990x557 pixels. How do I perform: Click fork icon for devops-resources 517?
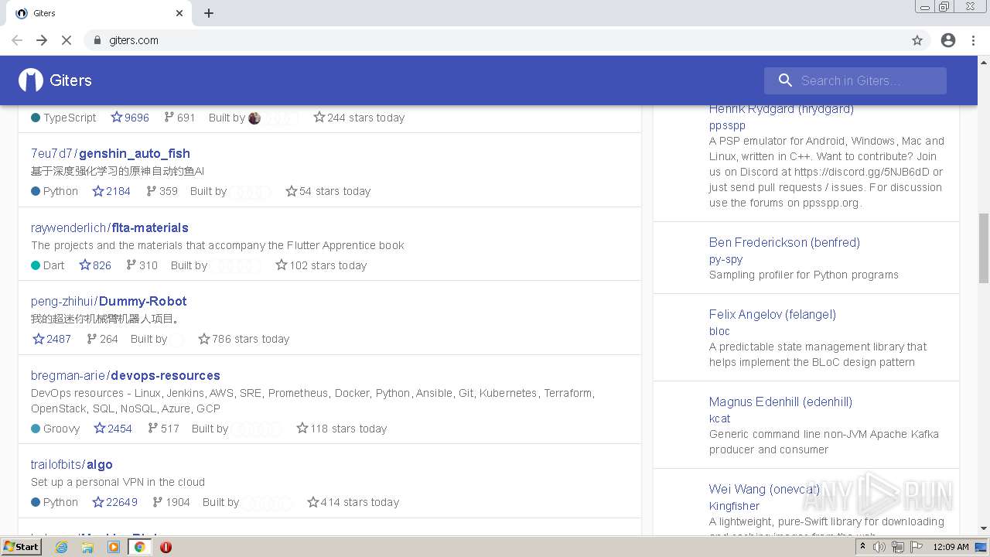click(x=153, y=429)
